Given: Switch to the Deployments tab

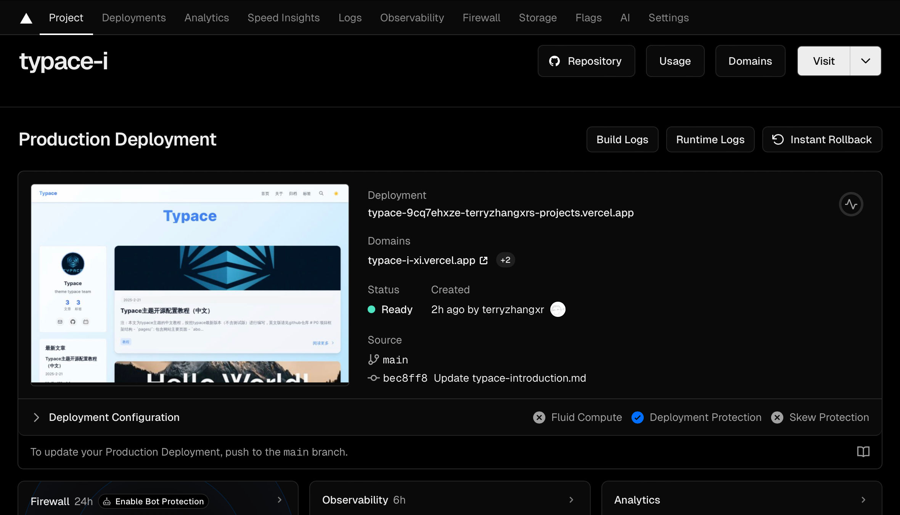Looking at the screenshot, I should point(134,18).
